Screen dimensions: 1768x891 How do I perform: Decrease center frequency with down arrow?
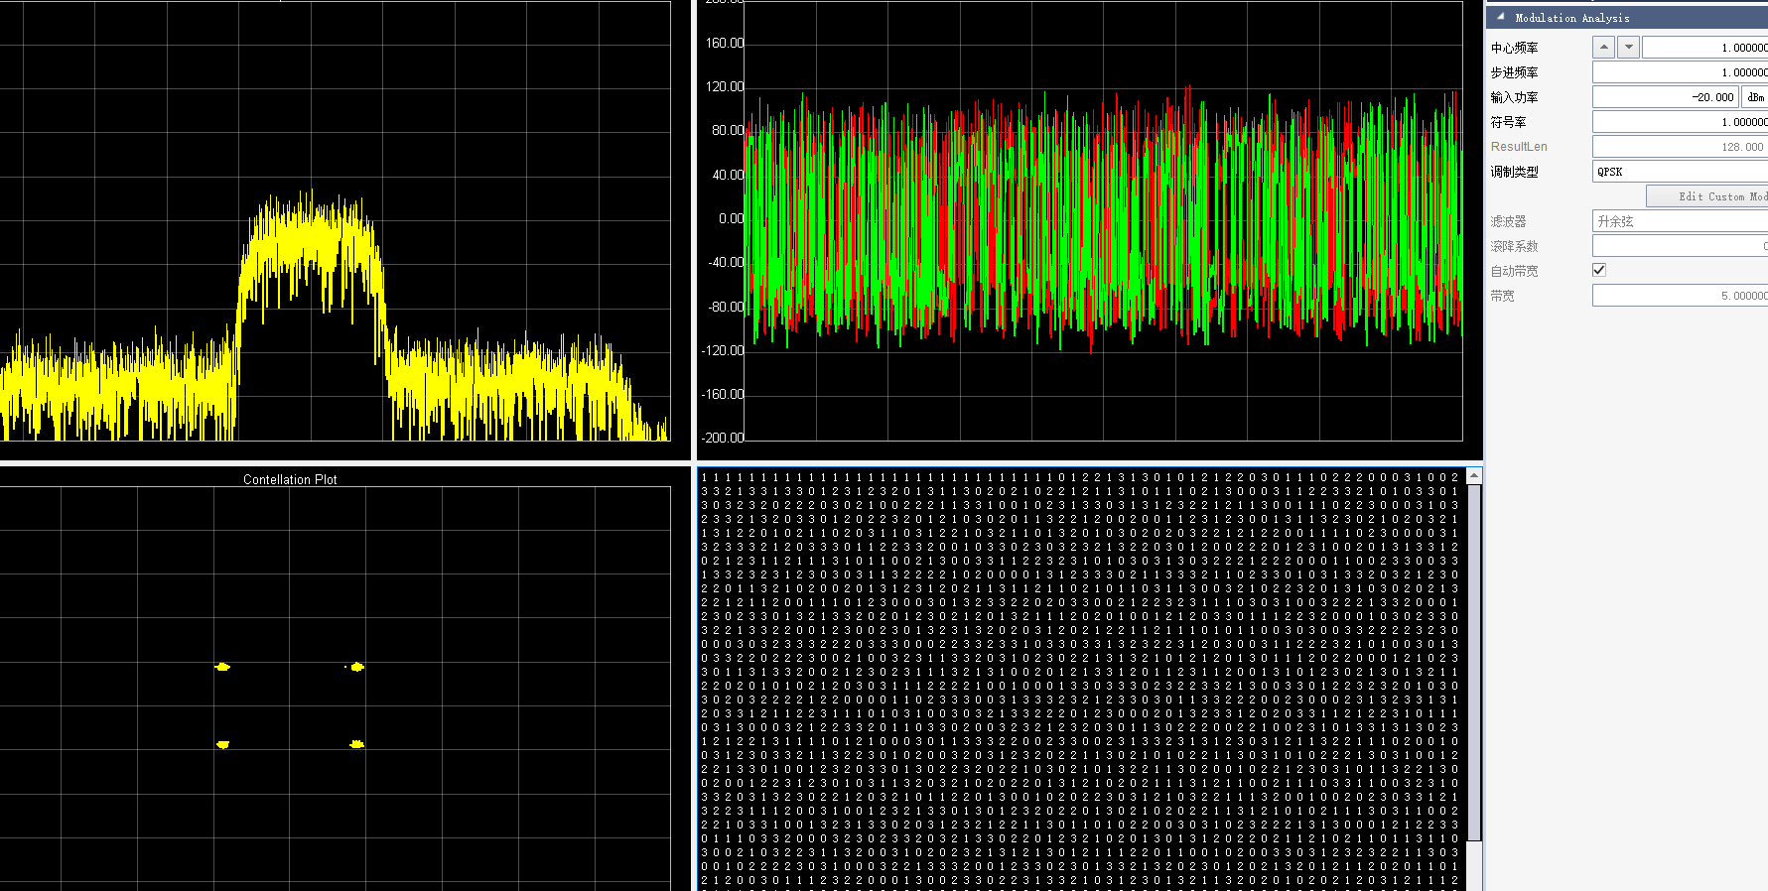pos(1629,47)
